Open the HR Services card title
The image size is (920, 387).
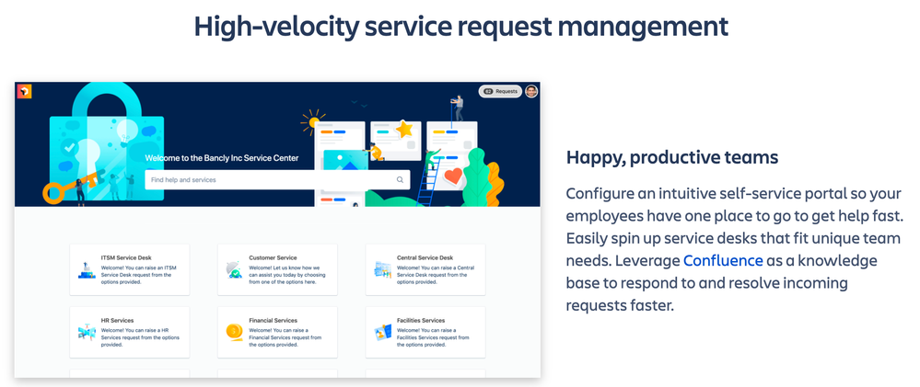click(x=117, y=320)
